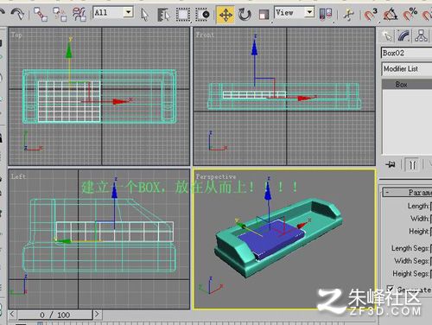Switch to the Modify panel tab
Viewport: 432px width, 325px height.
404,36
